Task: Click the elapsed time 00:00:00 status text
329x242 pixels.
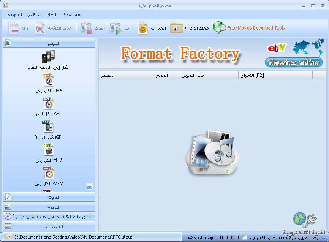Action: pos(229,237)
